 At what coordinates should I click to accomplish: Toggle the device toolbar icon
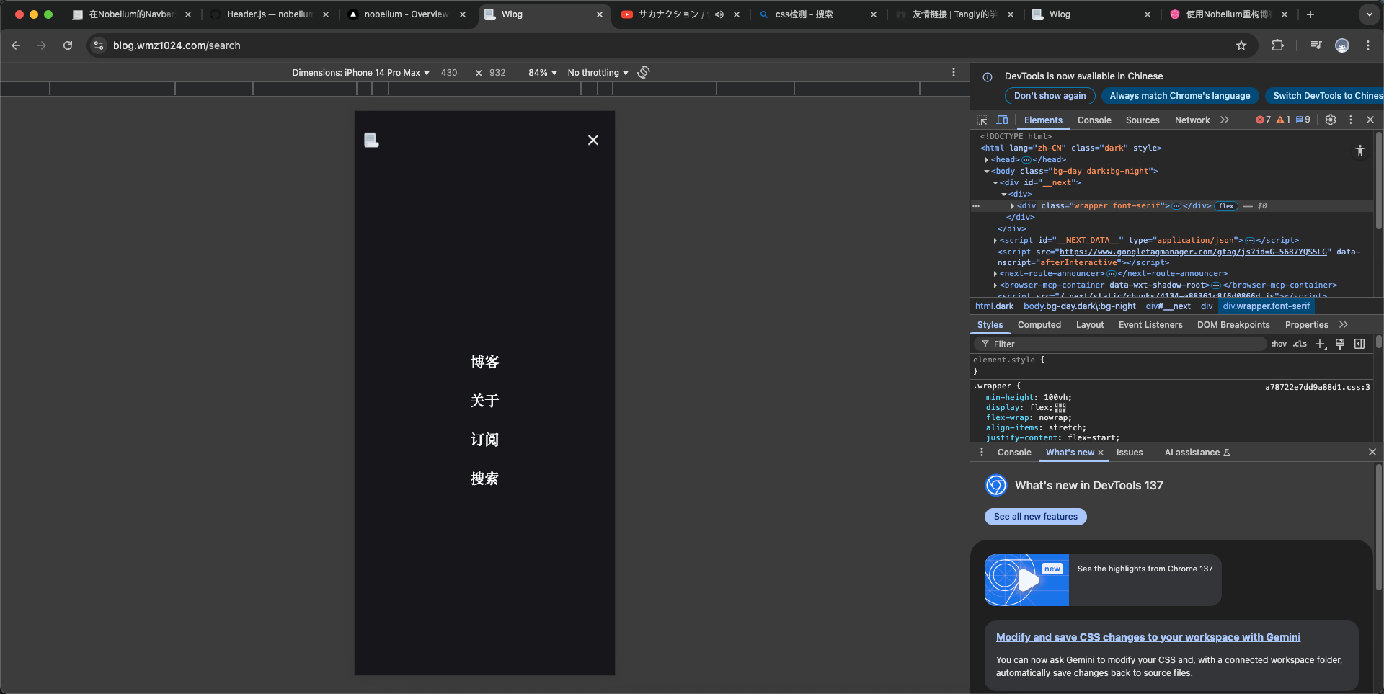tap(1002, 120)
